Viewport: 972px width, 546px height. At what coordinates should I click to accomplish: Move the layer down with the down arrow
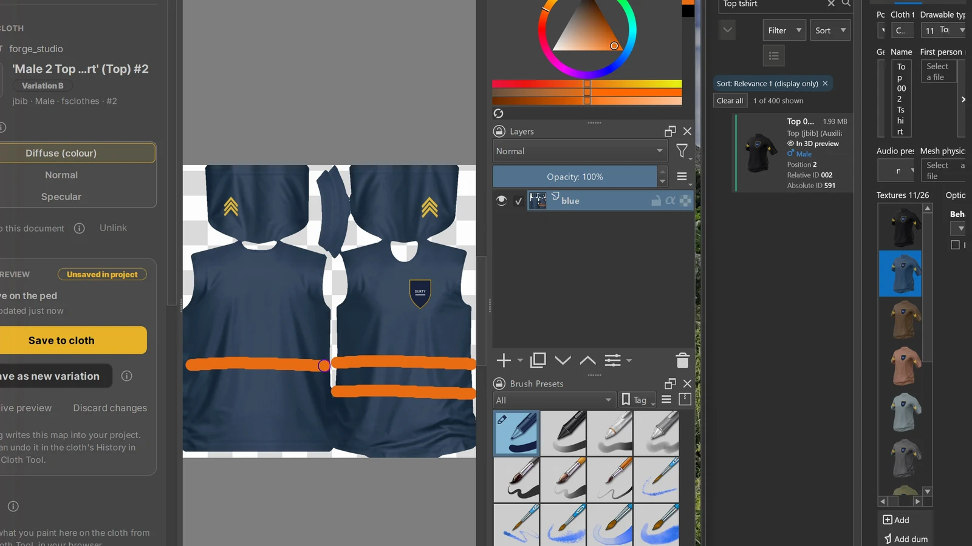click(563, 360)
